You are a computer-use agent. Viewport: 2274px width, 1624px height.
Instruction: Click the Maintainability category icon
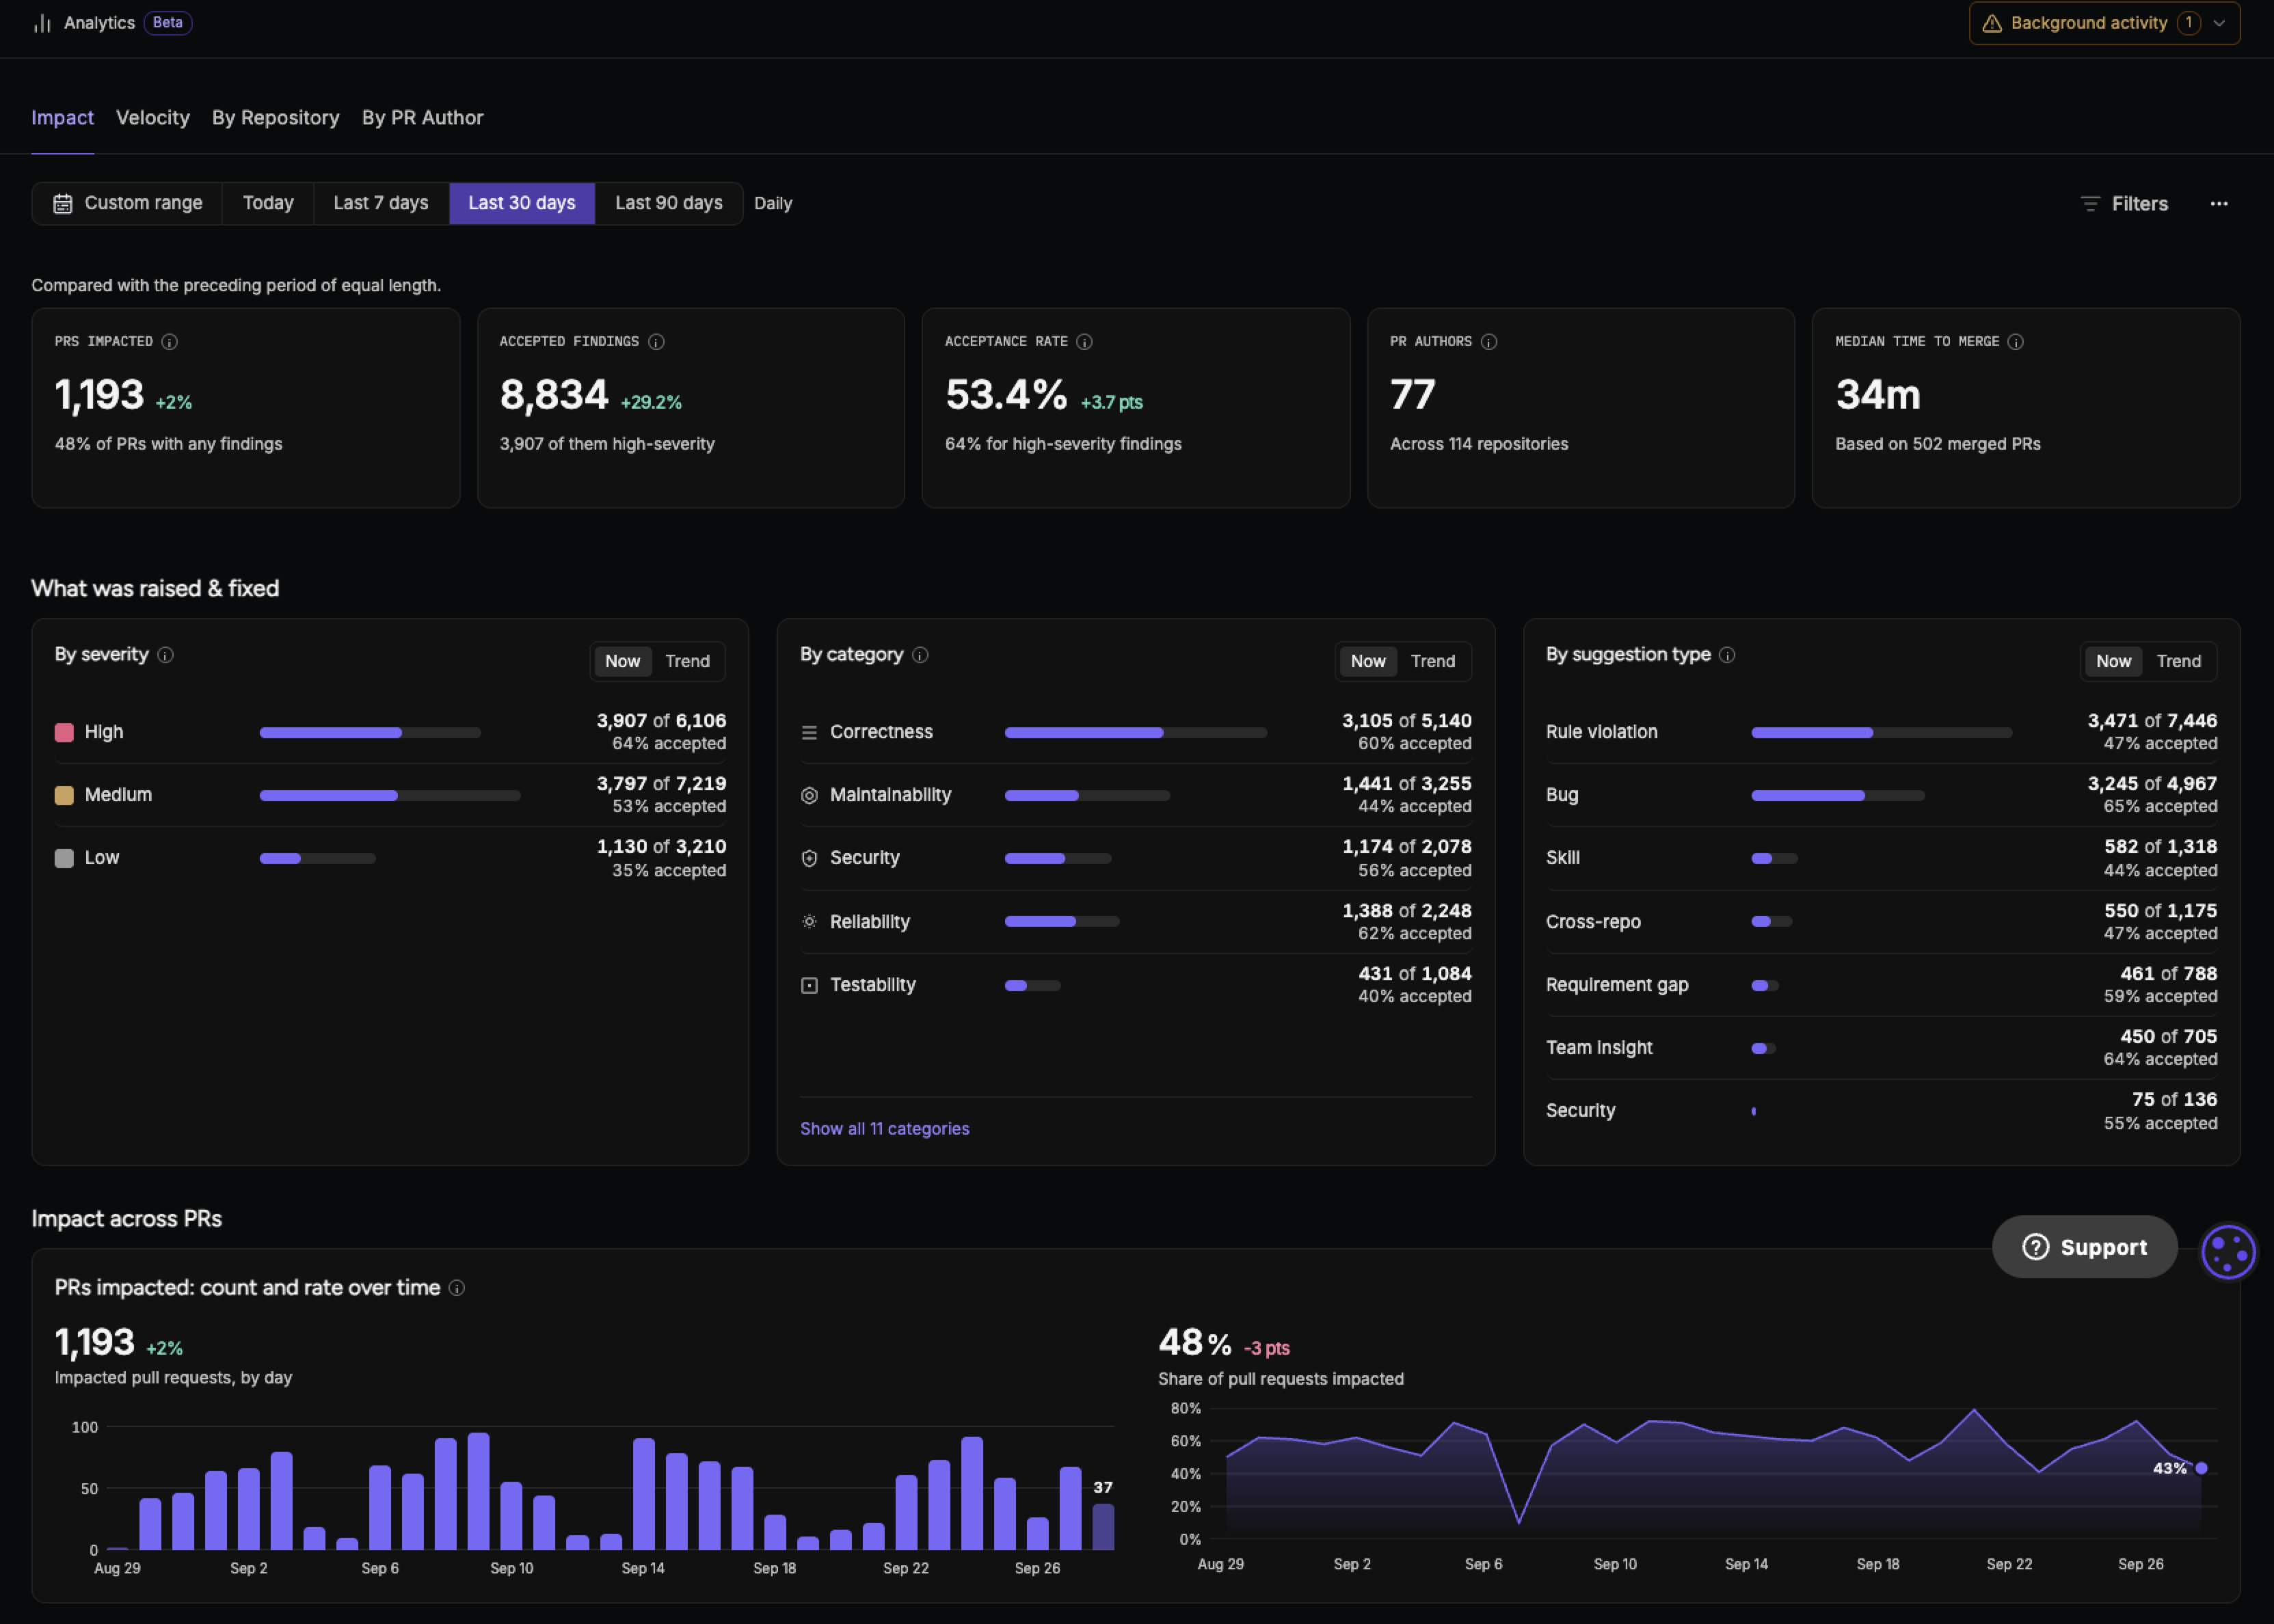pos(809,796)
